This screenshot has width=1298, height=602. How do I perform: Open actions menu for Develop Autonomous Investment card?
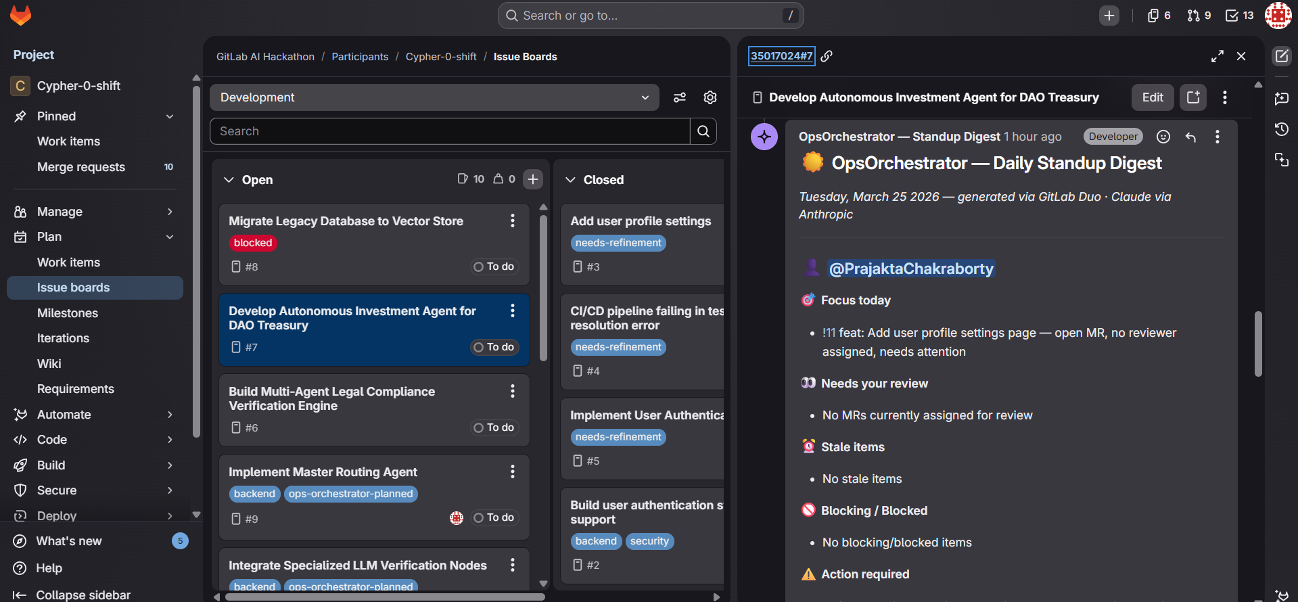point(513,310)
